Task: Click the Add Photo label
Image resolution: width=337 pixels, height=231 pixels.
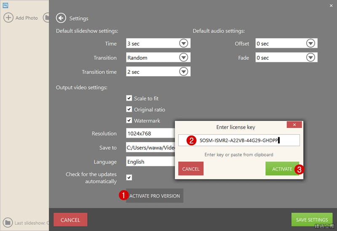Action: [x=27, y=18]
